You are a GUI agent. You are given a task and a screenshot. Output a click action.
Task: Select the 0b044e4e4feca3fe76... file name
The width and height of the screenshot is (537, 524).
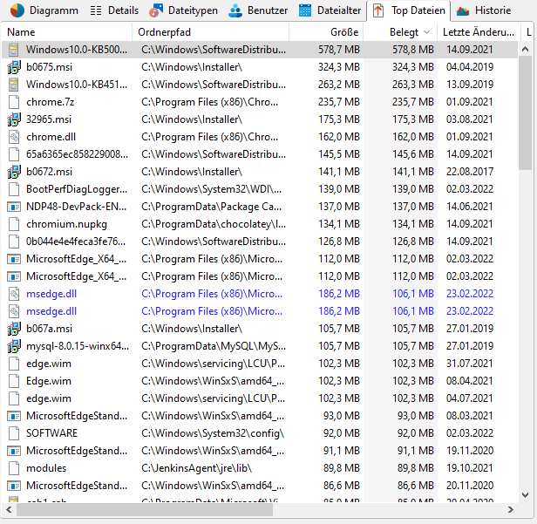tap(76, 242)
